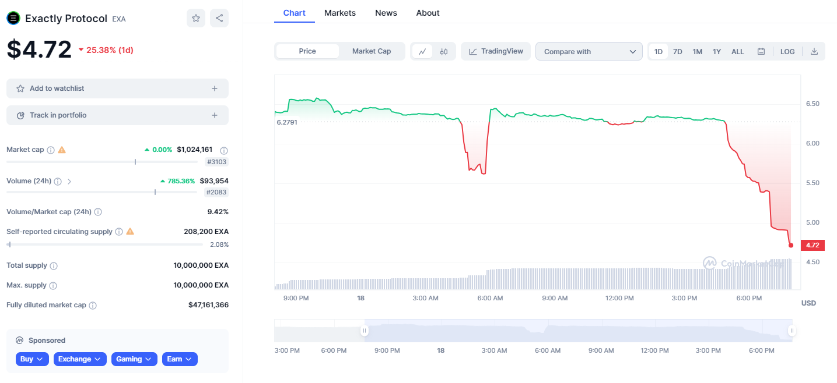Expand the Gaming dropdown
The image size is (837, 383).
point(134,359)
